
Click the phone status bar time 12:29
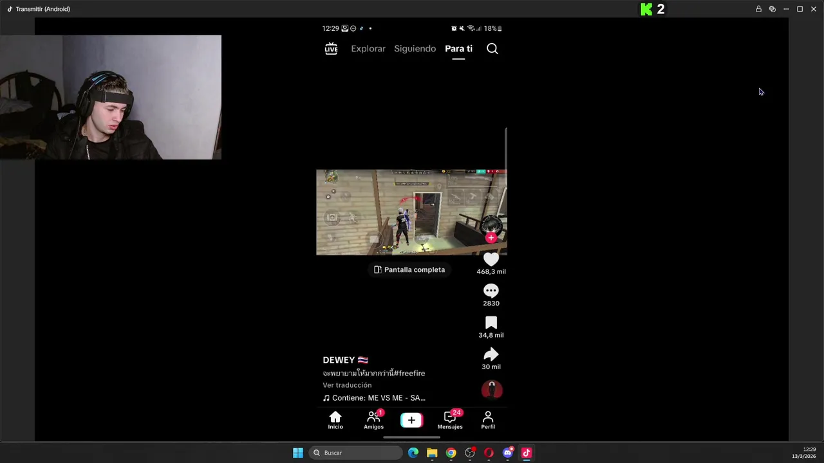pyautogui.click(x=330, y=28)
